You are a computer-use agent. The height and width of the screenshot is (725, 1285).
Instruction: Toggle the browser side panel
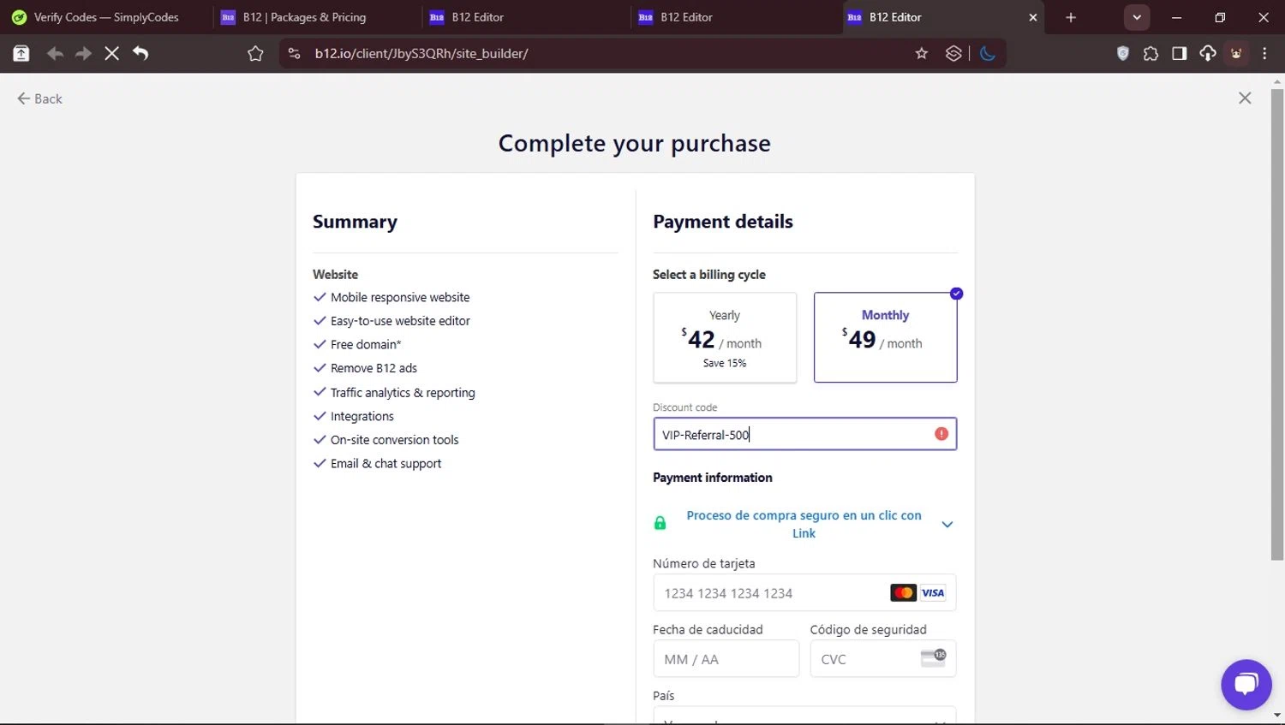(x=1180, y=53)
